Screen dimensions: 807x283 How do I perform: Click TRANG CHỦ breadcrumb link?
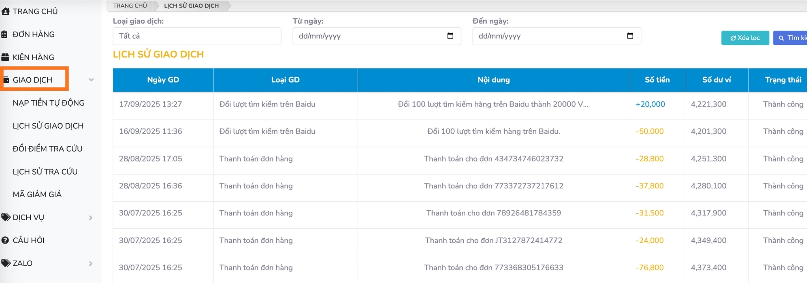coord(130,6)
